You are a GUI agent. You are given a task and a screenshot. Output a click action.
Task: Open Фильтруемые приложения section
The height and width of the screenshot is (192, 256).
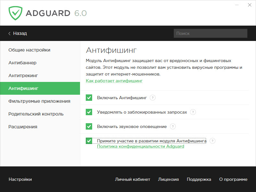(40, 101)
